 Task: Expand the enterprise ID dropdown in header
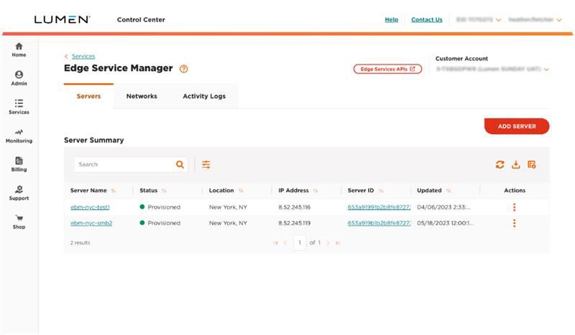[x=498, y=20]
